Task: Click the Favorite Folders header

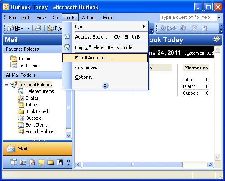Action: [33, 49]
